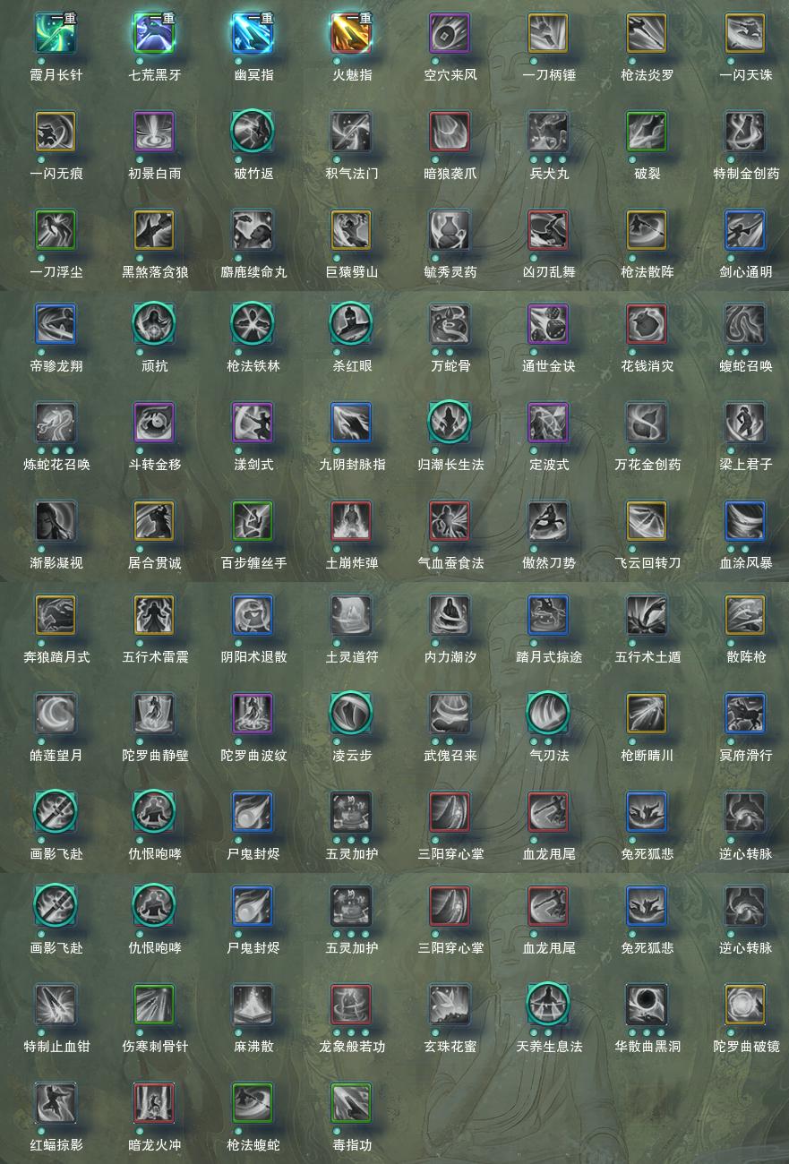Pick the 麝鹿续命丸 item icon
The height and width of the screenshot is (1164, 789).
(253, 230)
